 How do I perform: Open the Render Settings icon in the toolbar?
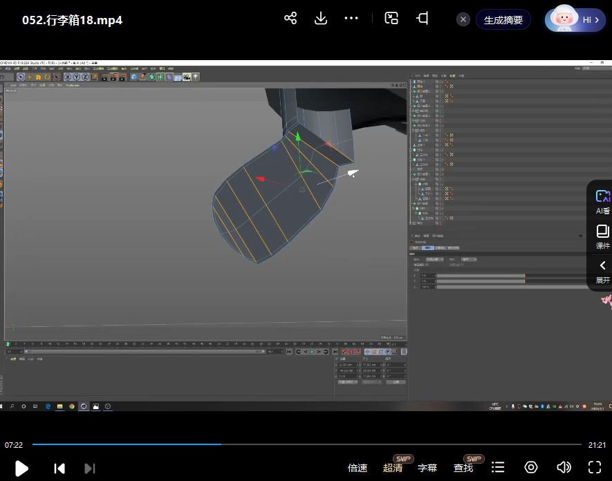click(121, 78)
